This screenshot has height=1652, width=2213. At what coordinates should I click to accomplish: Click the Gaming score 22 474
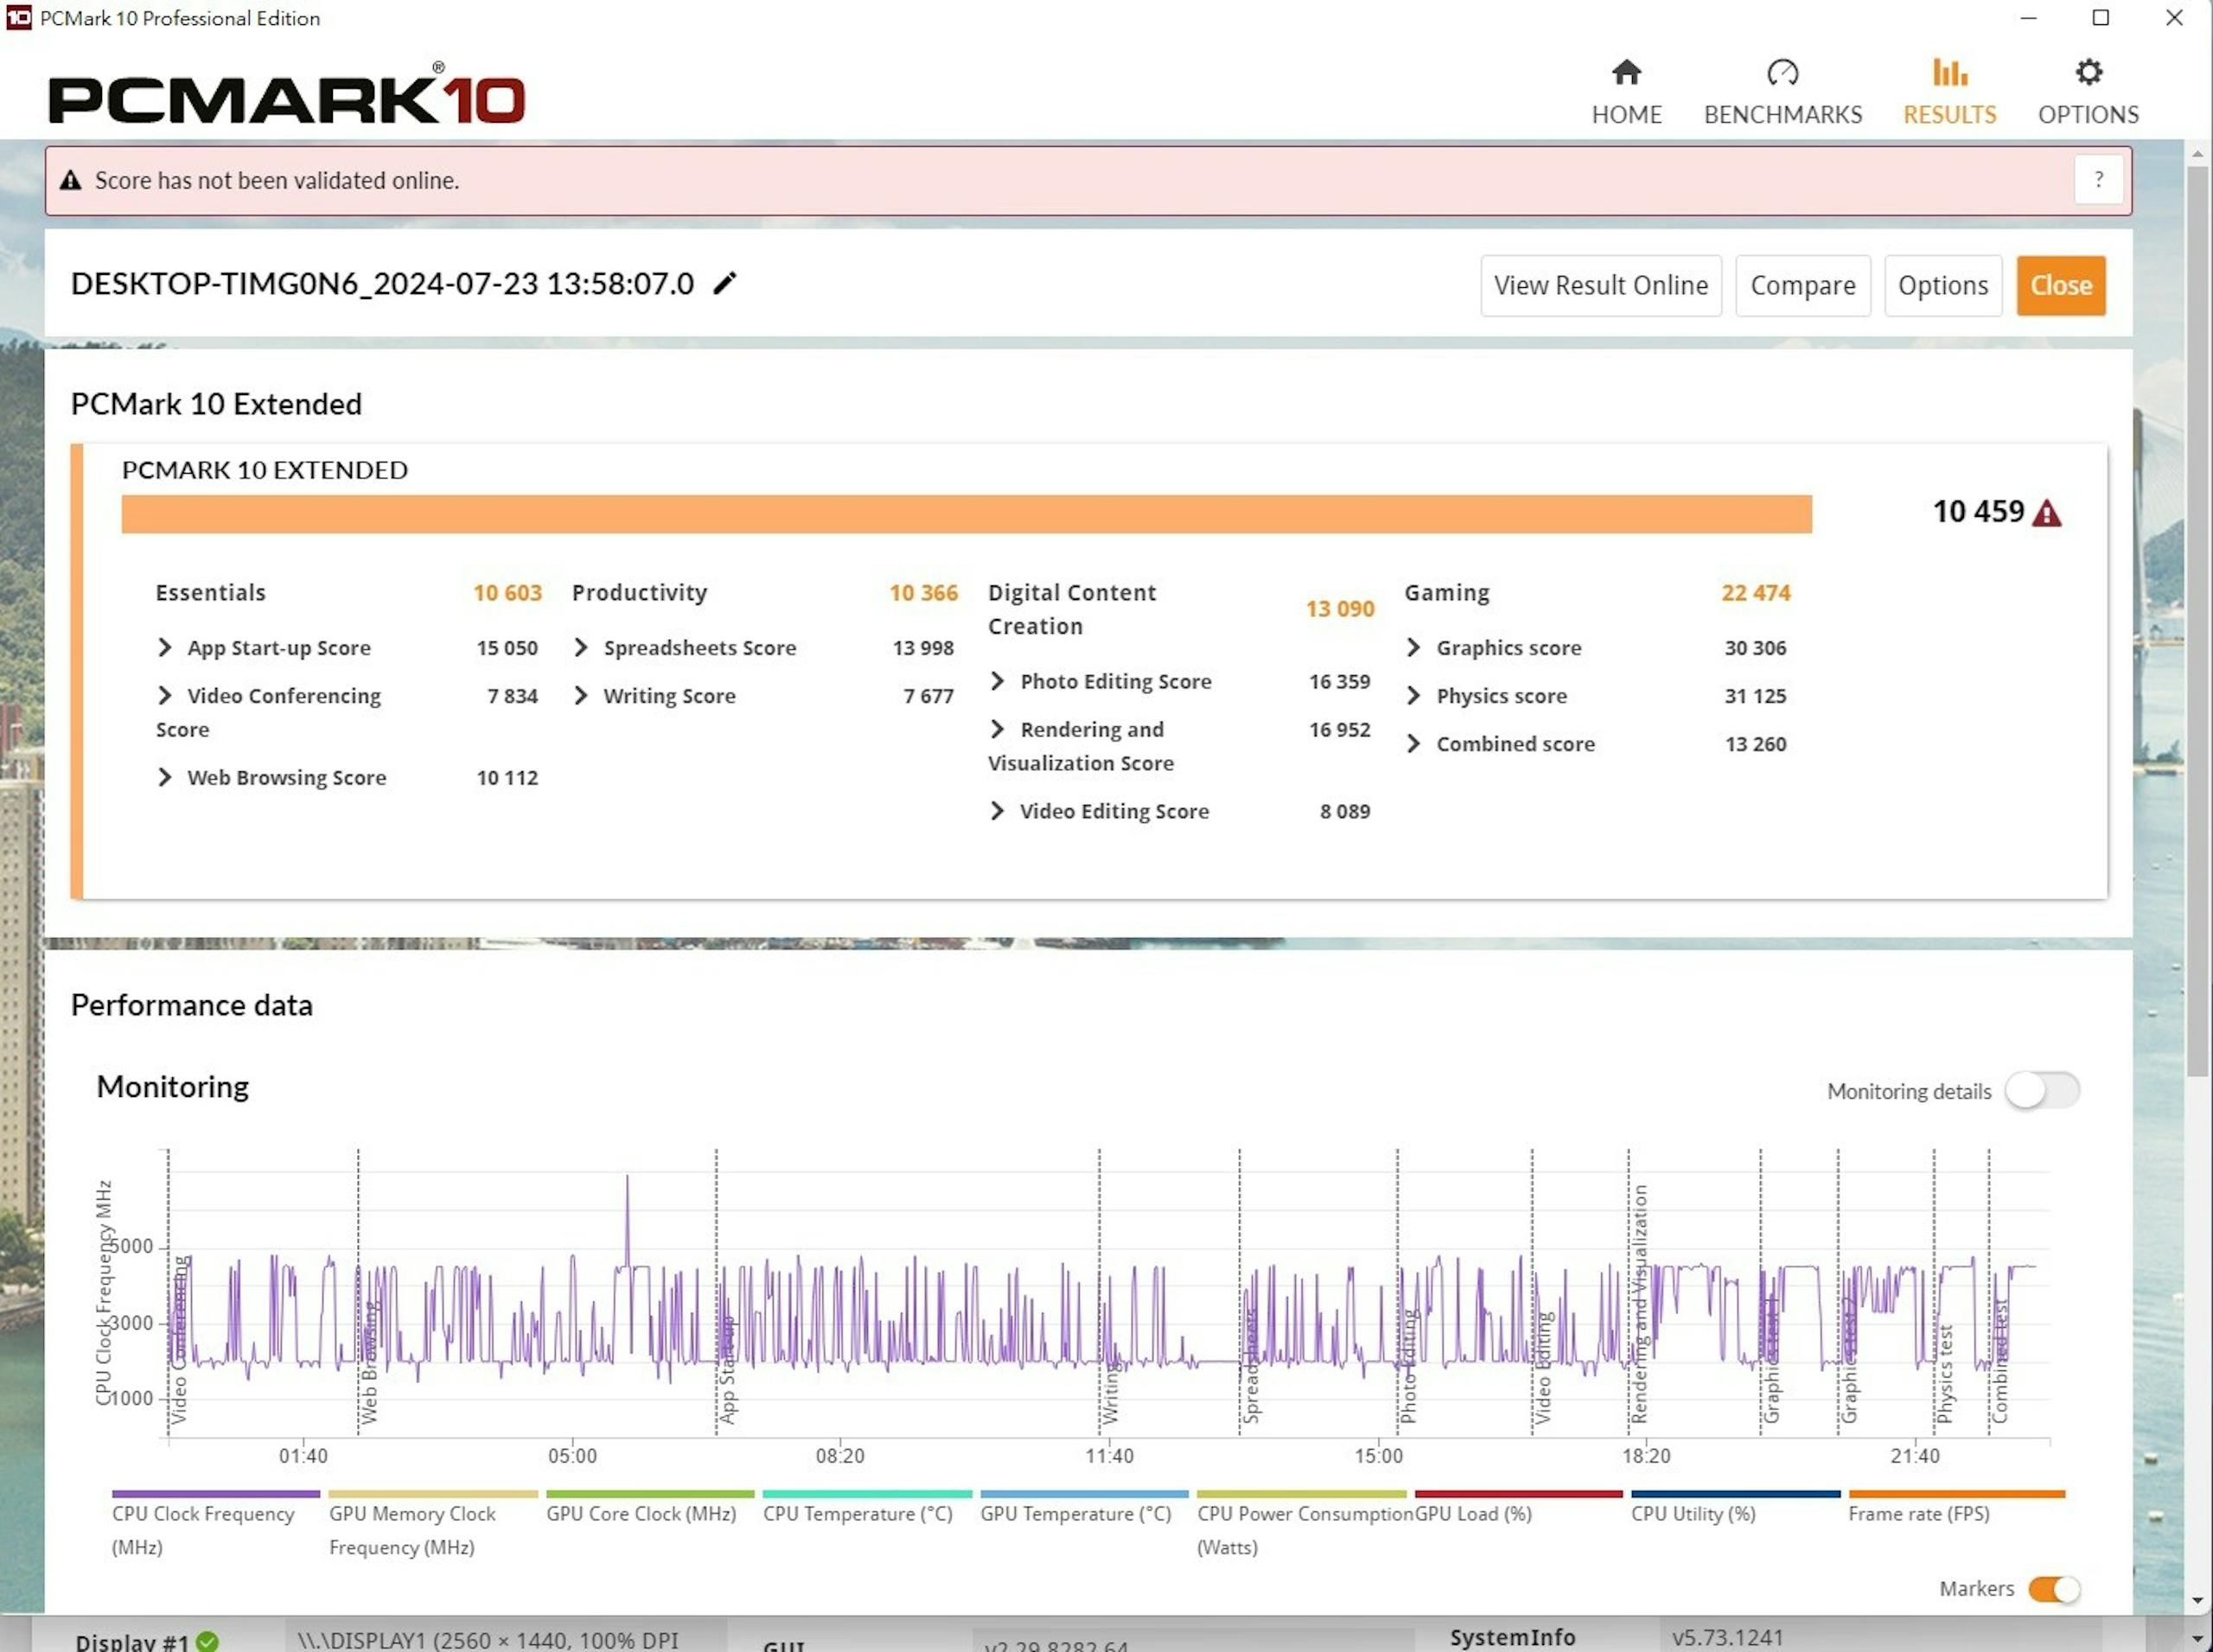[1755, 593]
